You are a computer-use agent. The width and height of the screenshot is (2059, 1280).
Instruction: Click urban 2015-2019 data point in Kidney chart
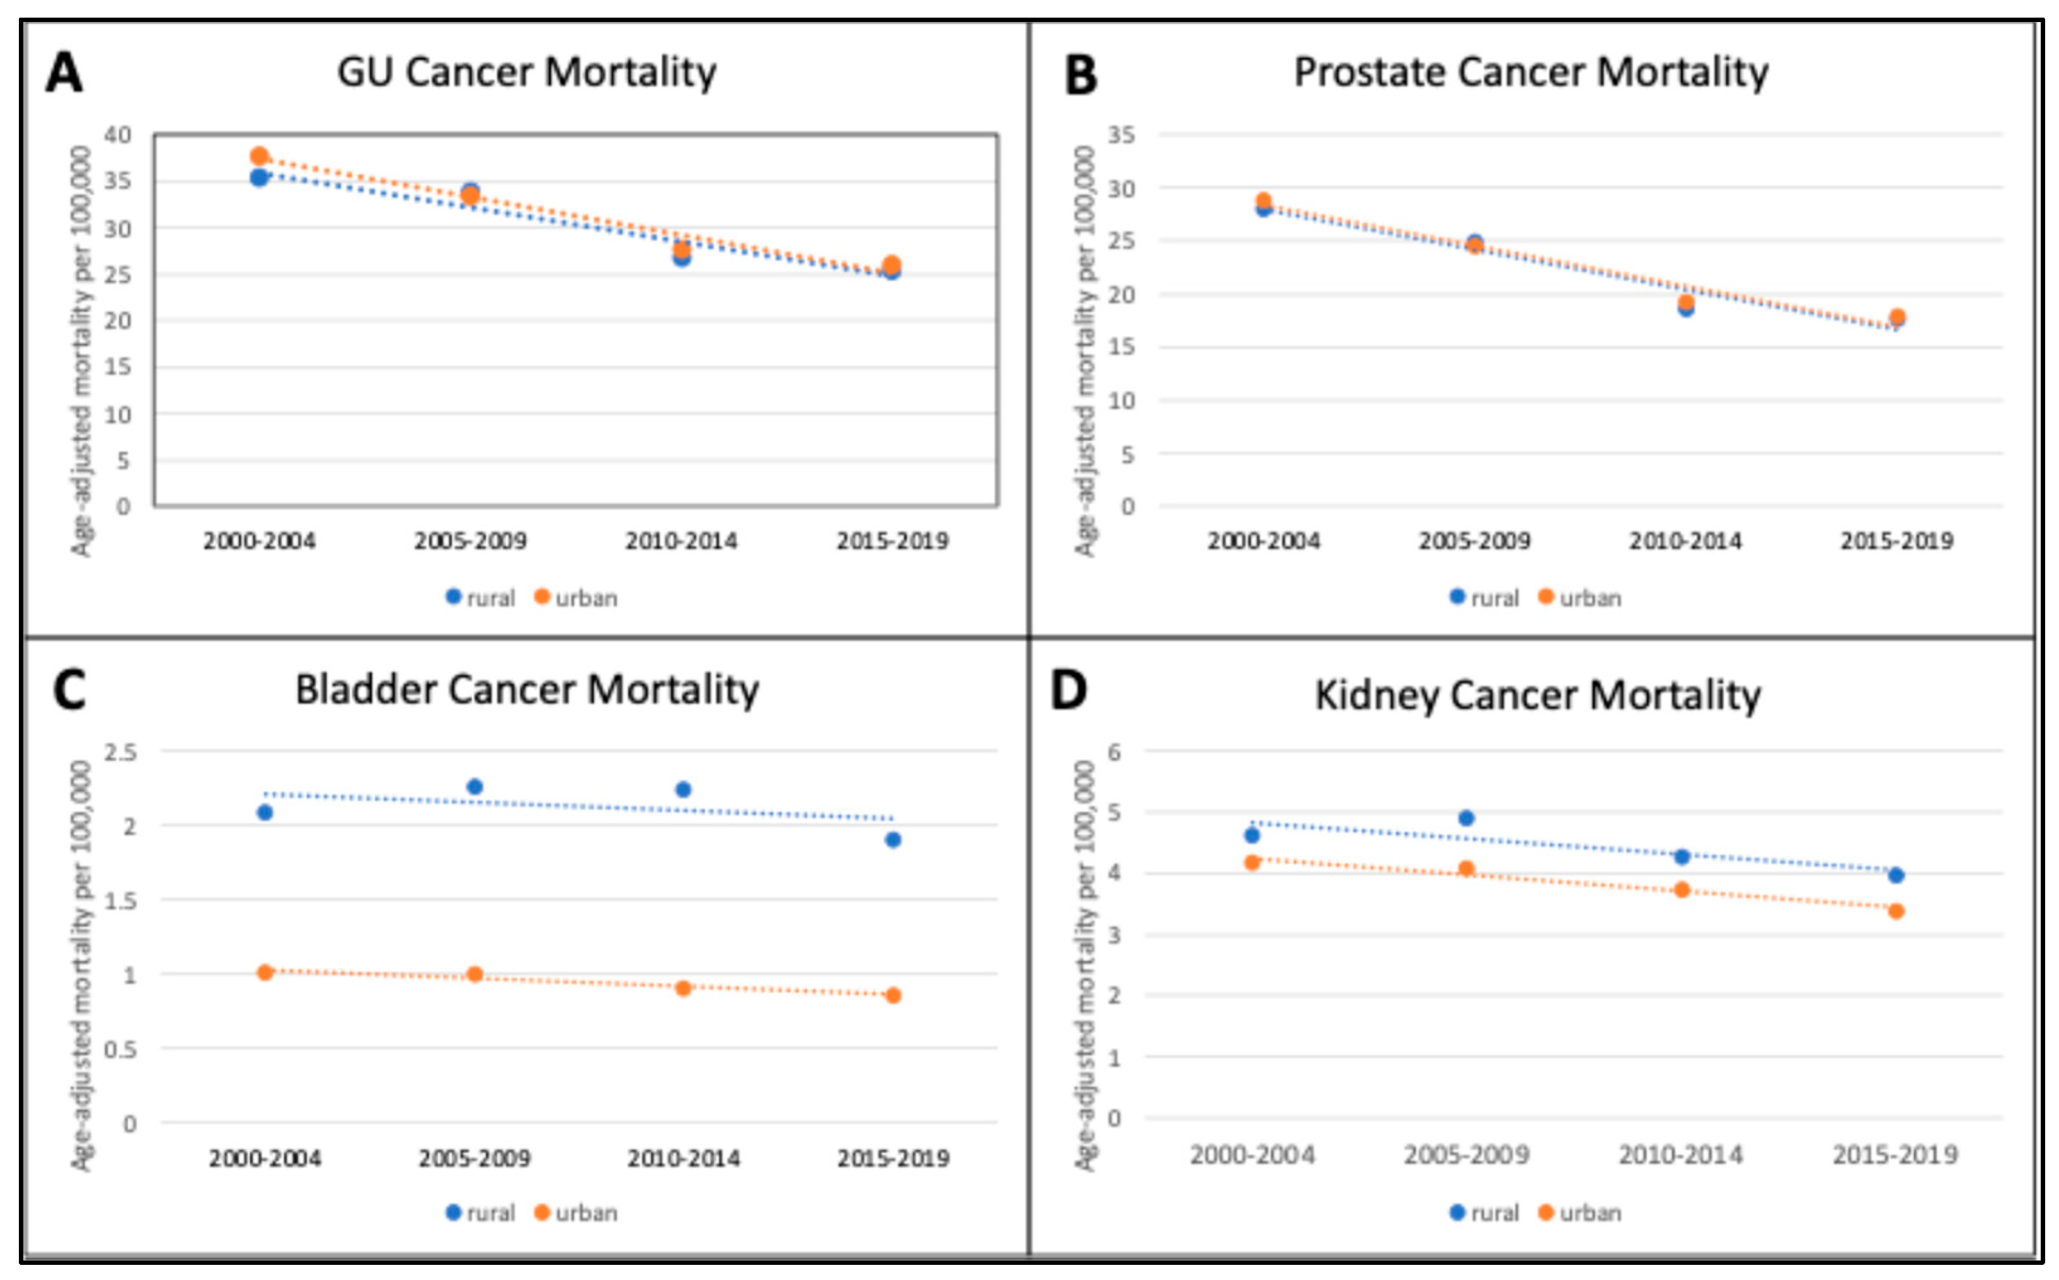[x=1896, y=911]
